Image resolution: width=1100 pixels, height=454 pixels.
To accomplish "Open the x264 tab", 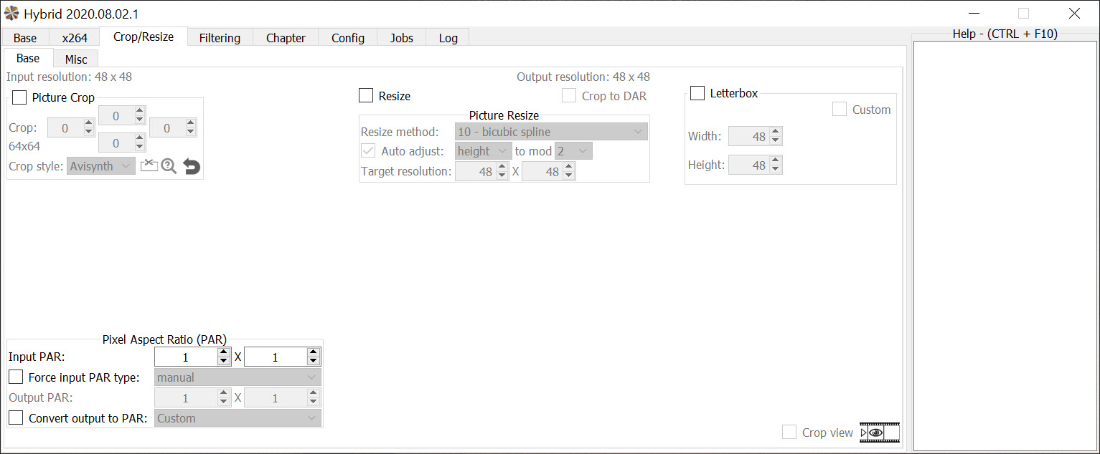I will point(75,38).
